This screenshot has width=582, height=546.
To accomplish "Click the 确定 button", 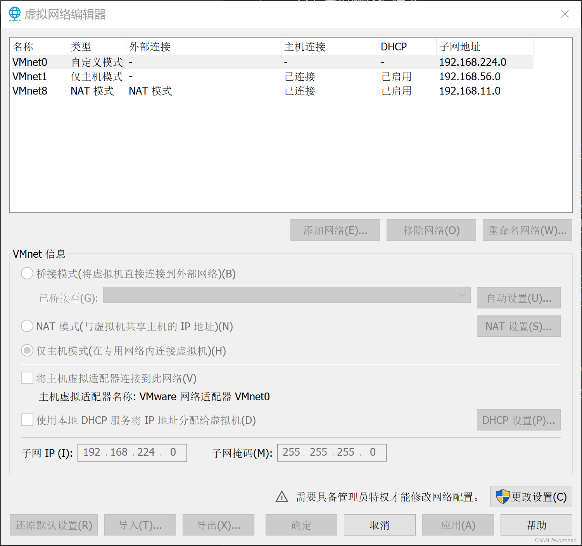I will click(301, 525).
